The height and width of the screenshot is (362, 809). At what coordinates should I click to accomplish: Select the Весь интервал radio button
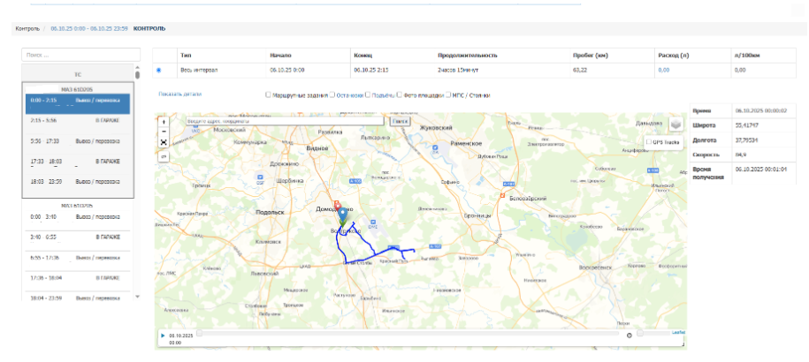coord(158,70)
